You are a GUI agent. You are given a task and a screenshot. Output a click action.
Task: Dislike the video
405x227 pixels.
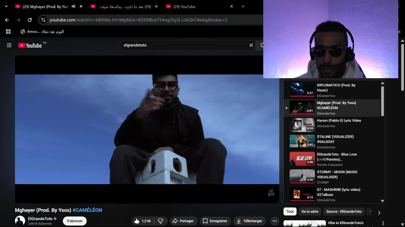click(161, 221)
